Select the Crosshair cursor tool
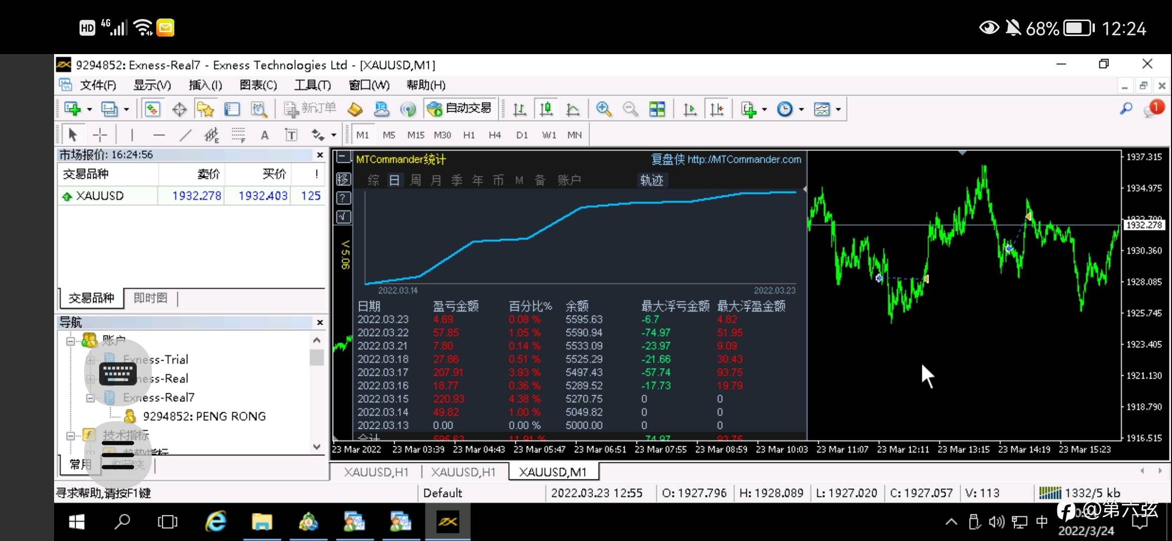1172x541 pixels. click(x=100, y=135)
